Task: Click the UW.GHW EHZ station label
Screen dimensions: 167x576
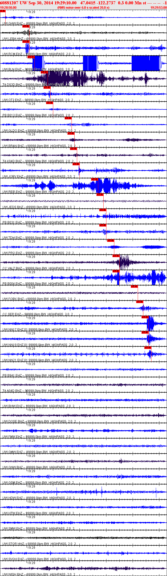Action: (12, 23)
